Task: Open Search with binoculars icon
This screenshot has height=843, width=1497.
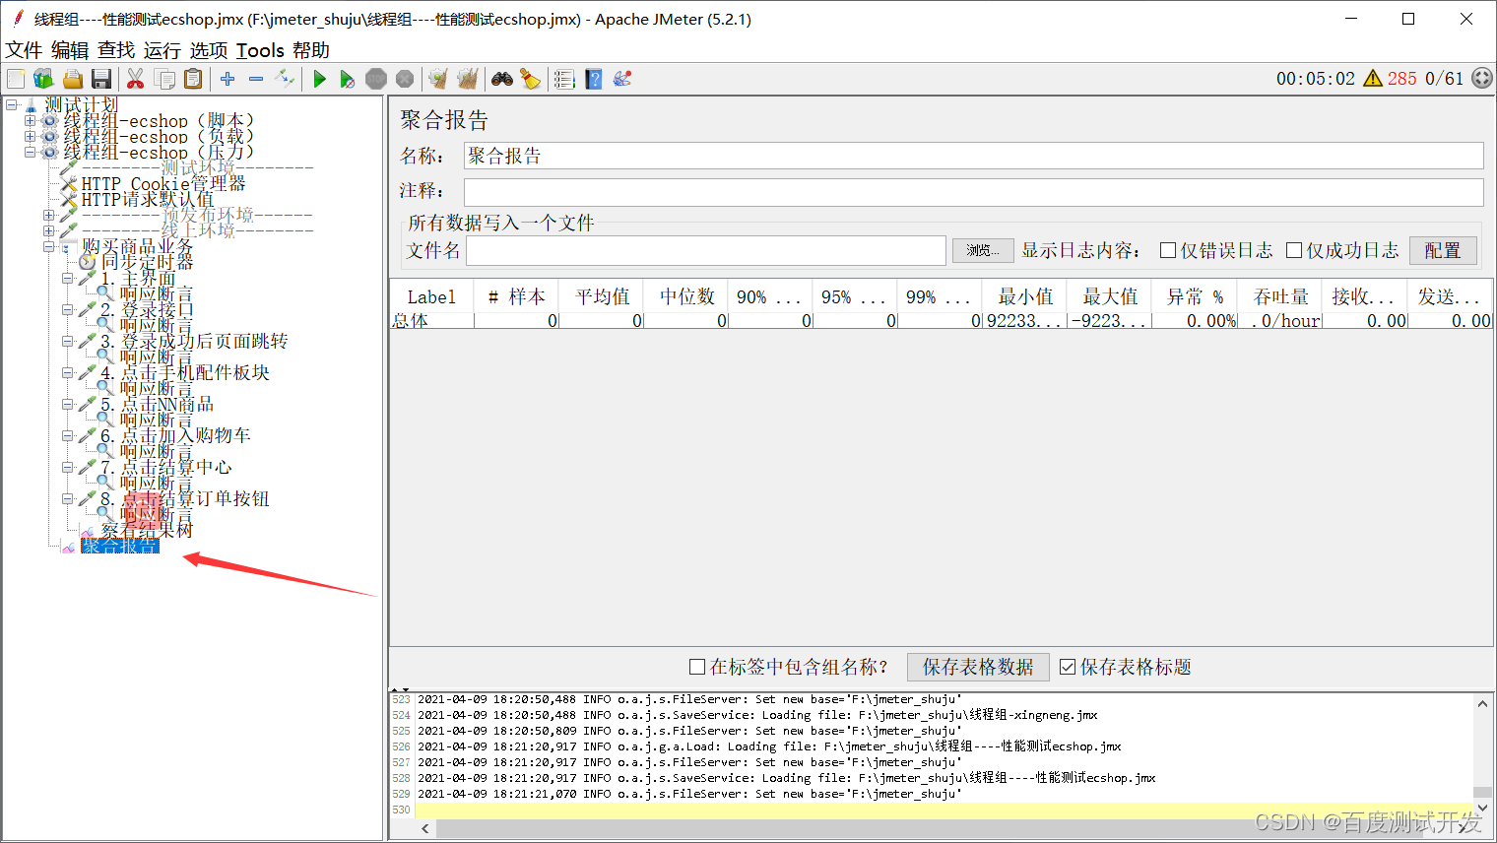Action: click(502, 79)
